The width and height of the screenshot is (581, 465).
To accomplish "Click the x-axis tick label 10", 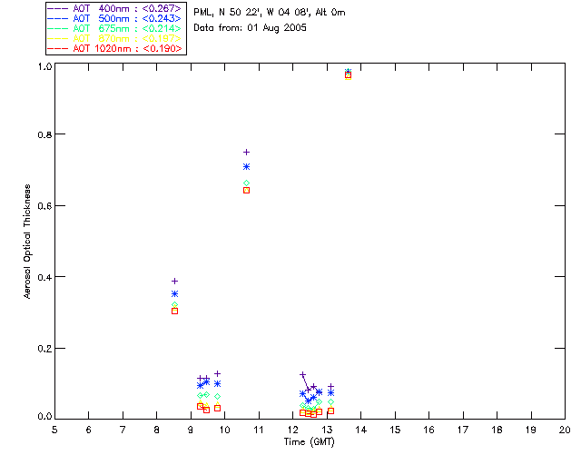I will pos(224,430).
